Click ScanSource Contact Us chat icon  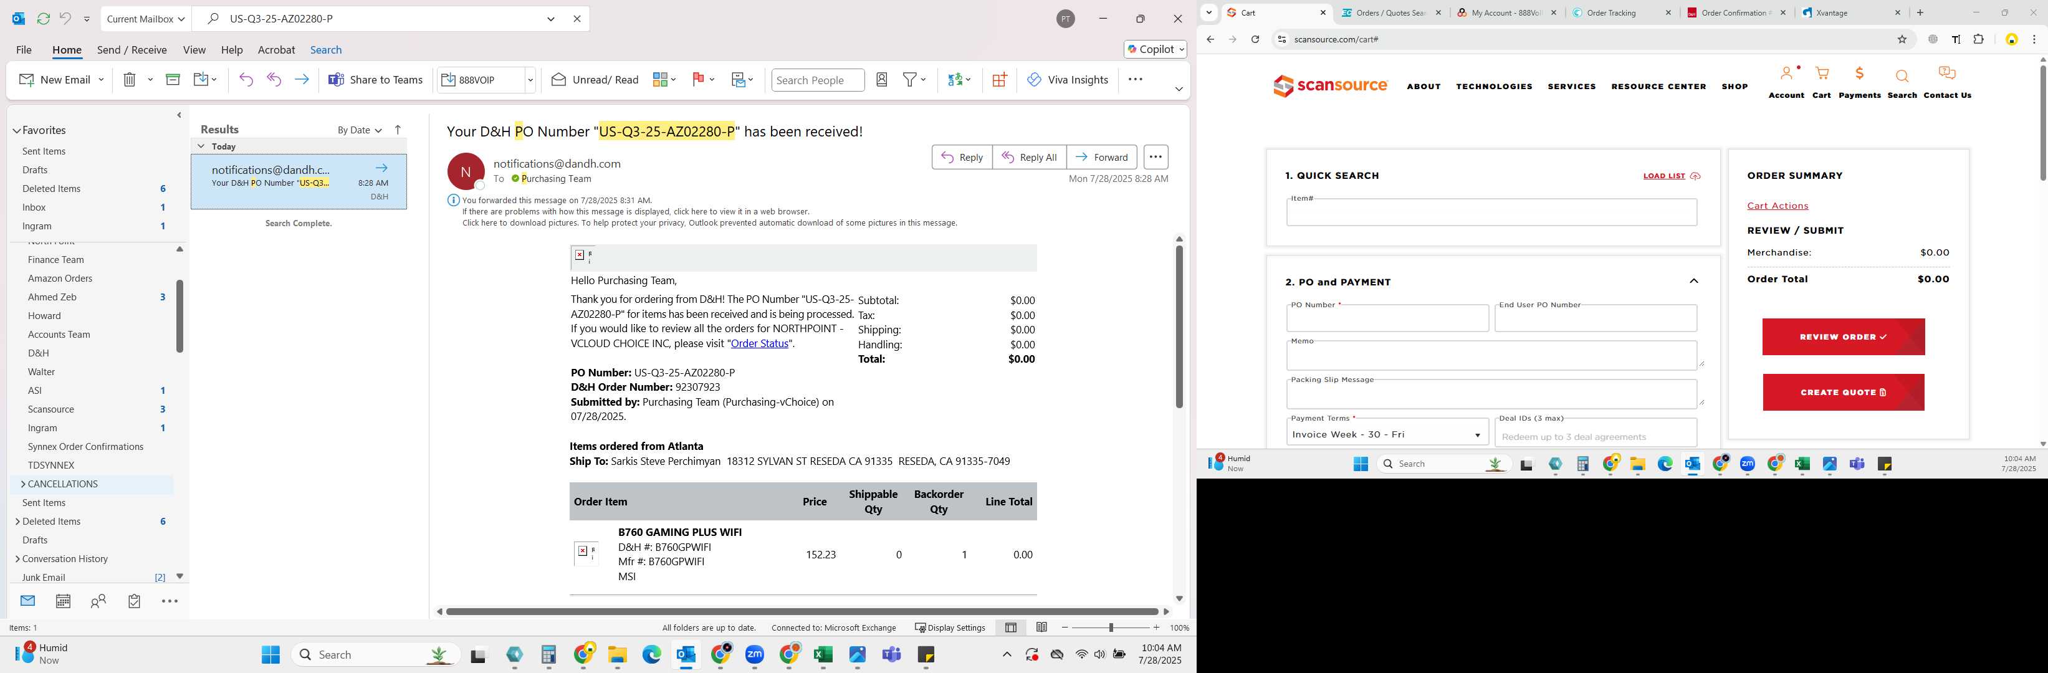click(x=1946, y=74)
